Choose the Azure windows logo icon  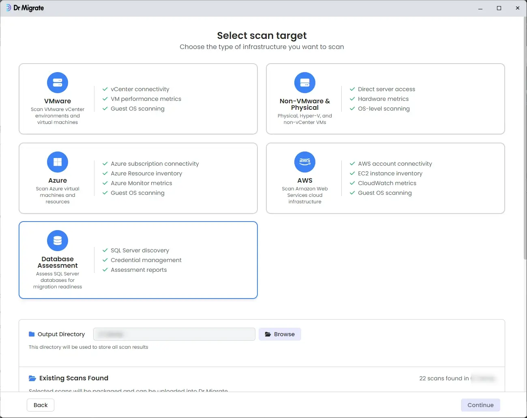tap(58, 162)
